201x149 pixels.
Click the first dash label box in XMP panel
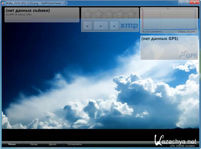[x=88, y=25]
